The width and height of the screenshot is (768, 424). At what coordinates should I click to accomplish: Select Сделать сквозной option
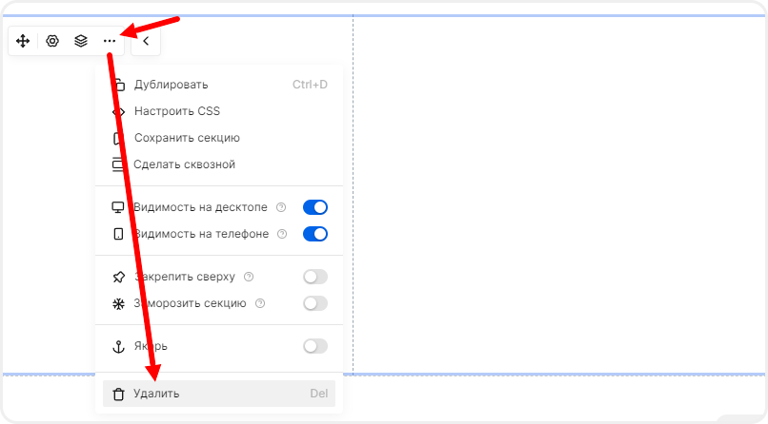coord(184,164)
